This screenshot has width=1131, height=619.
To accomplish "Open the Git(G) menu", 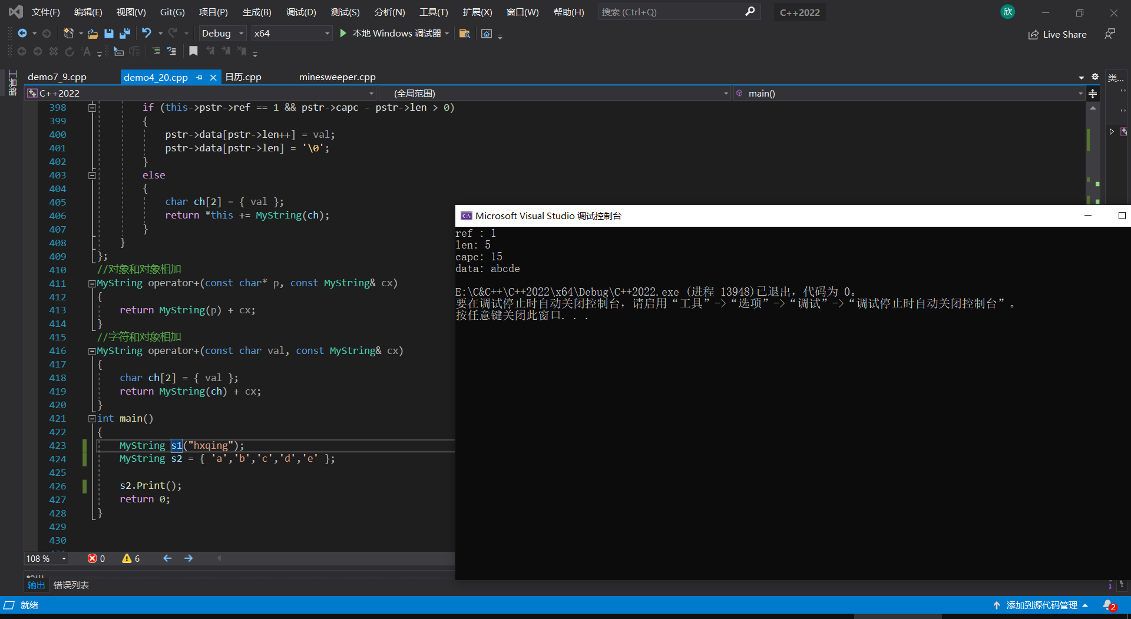I will (173, 12).
